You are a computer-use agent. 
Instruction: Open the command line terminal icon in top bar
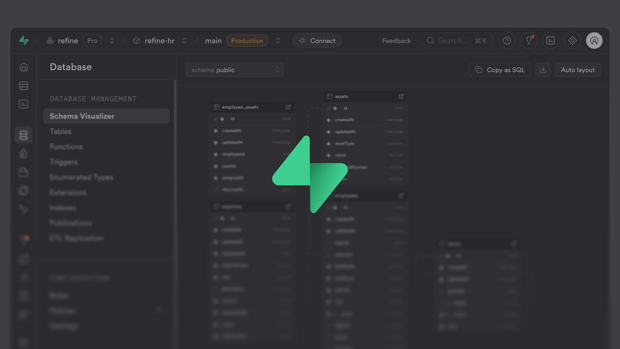[550, 41]
